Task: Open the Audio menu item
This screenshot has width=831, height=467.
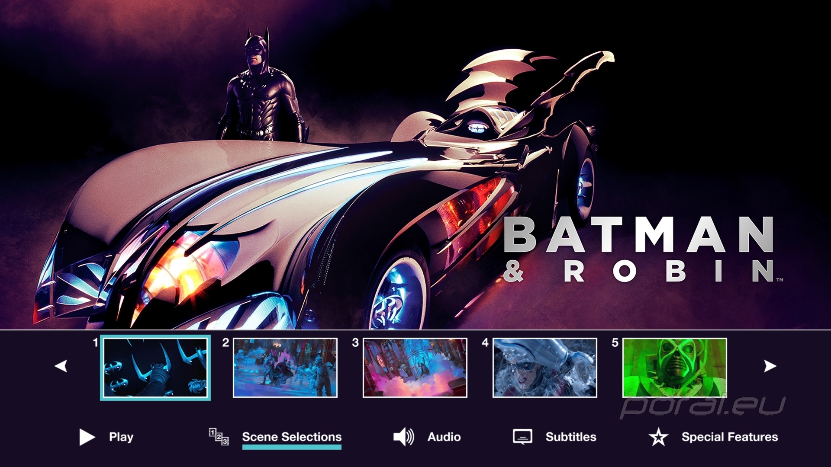Action: tap(444, 437)
